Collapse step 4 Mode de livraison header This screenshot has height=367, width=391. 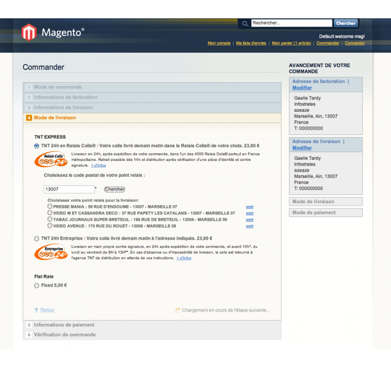click(152, 118)
